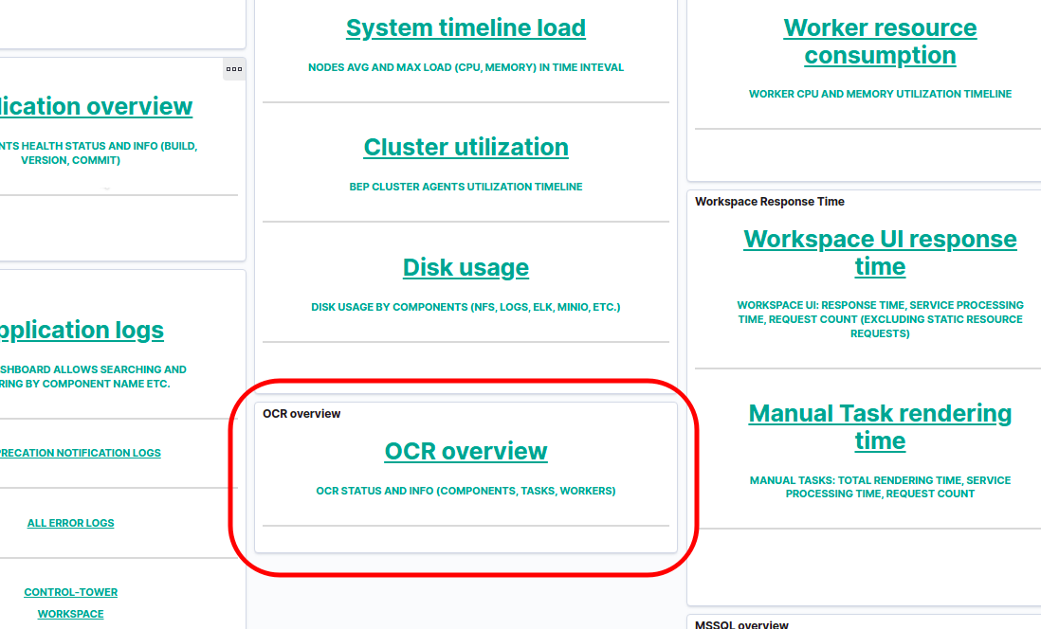Click the 'NODES AVG AND MAX LOAD' description

pos(466,67)
